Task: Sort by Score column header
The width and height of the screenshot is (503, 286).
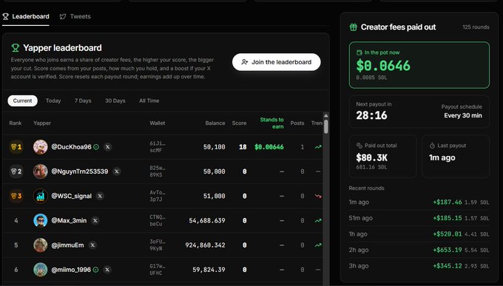Action: pyautogui.click(x=240, y=123)
